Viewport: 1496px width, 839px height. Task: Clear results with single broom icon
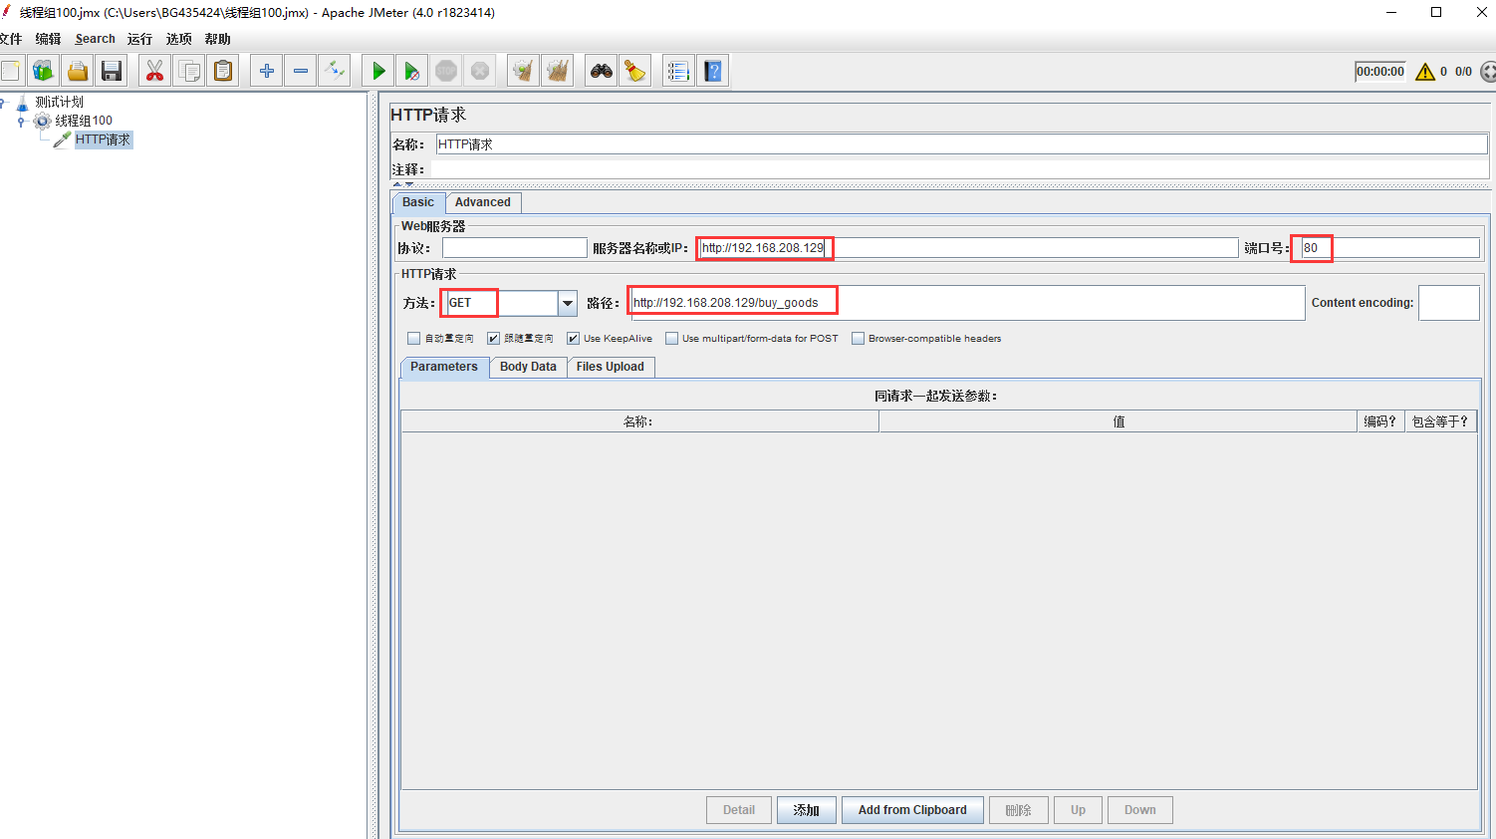click(x=524, y=71)
